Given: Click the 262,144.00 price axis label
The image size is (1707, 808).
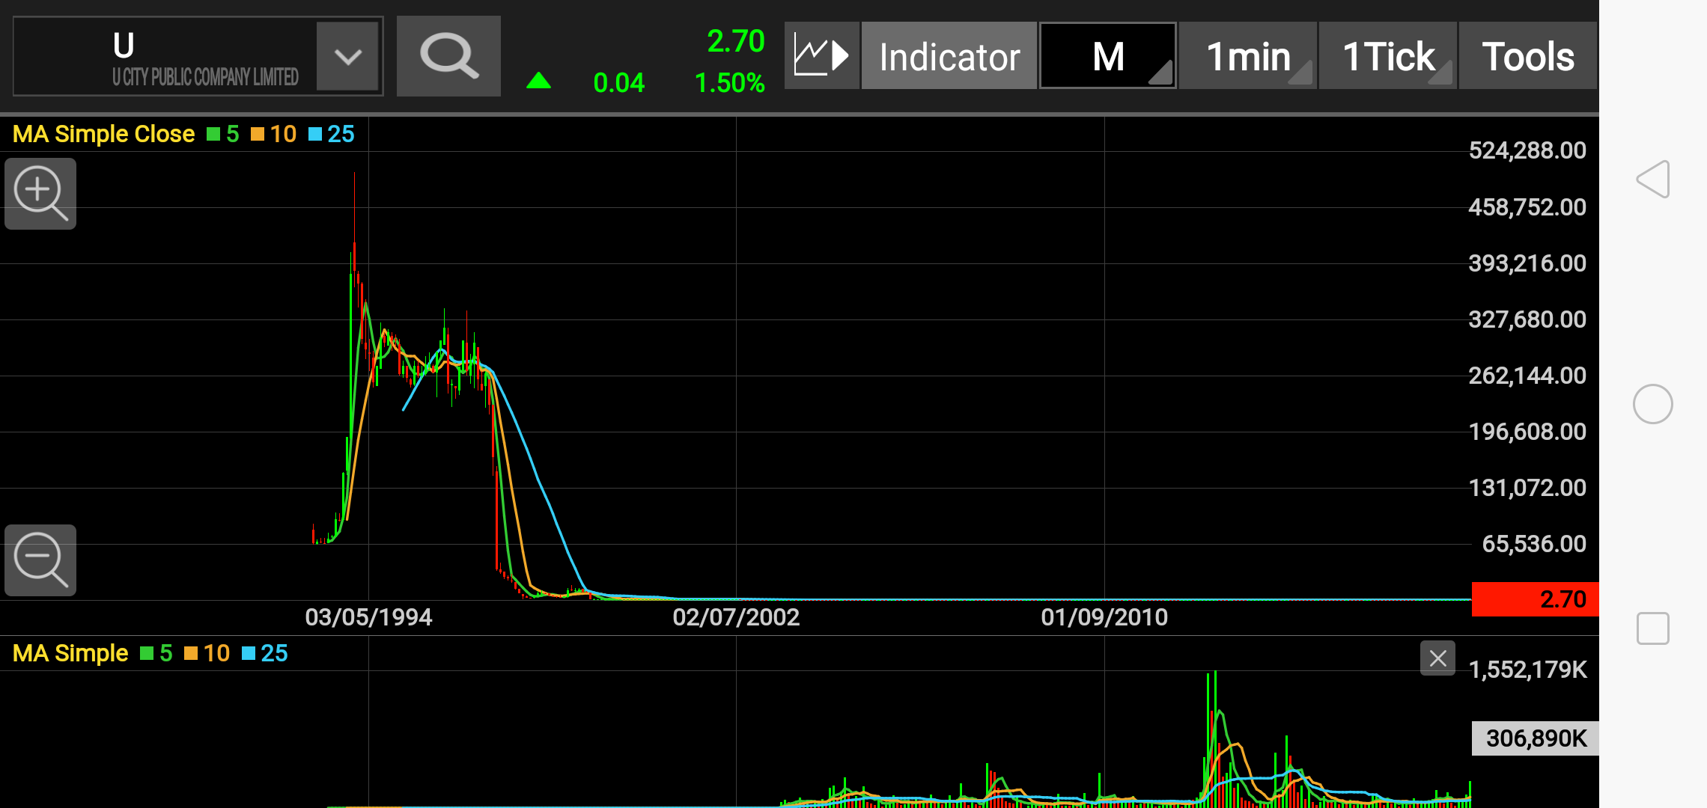Looking at the screenshot, I should (x=1527, y=375).
